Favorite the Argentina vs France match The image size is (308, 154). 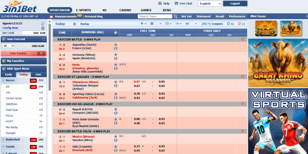[115, 44]
